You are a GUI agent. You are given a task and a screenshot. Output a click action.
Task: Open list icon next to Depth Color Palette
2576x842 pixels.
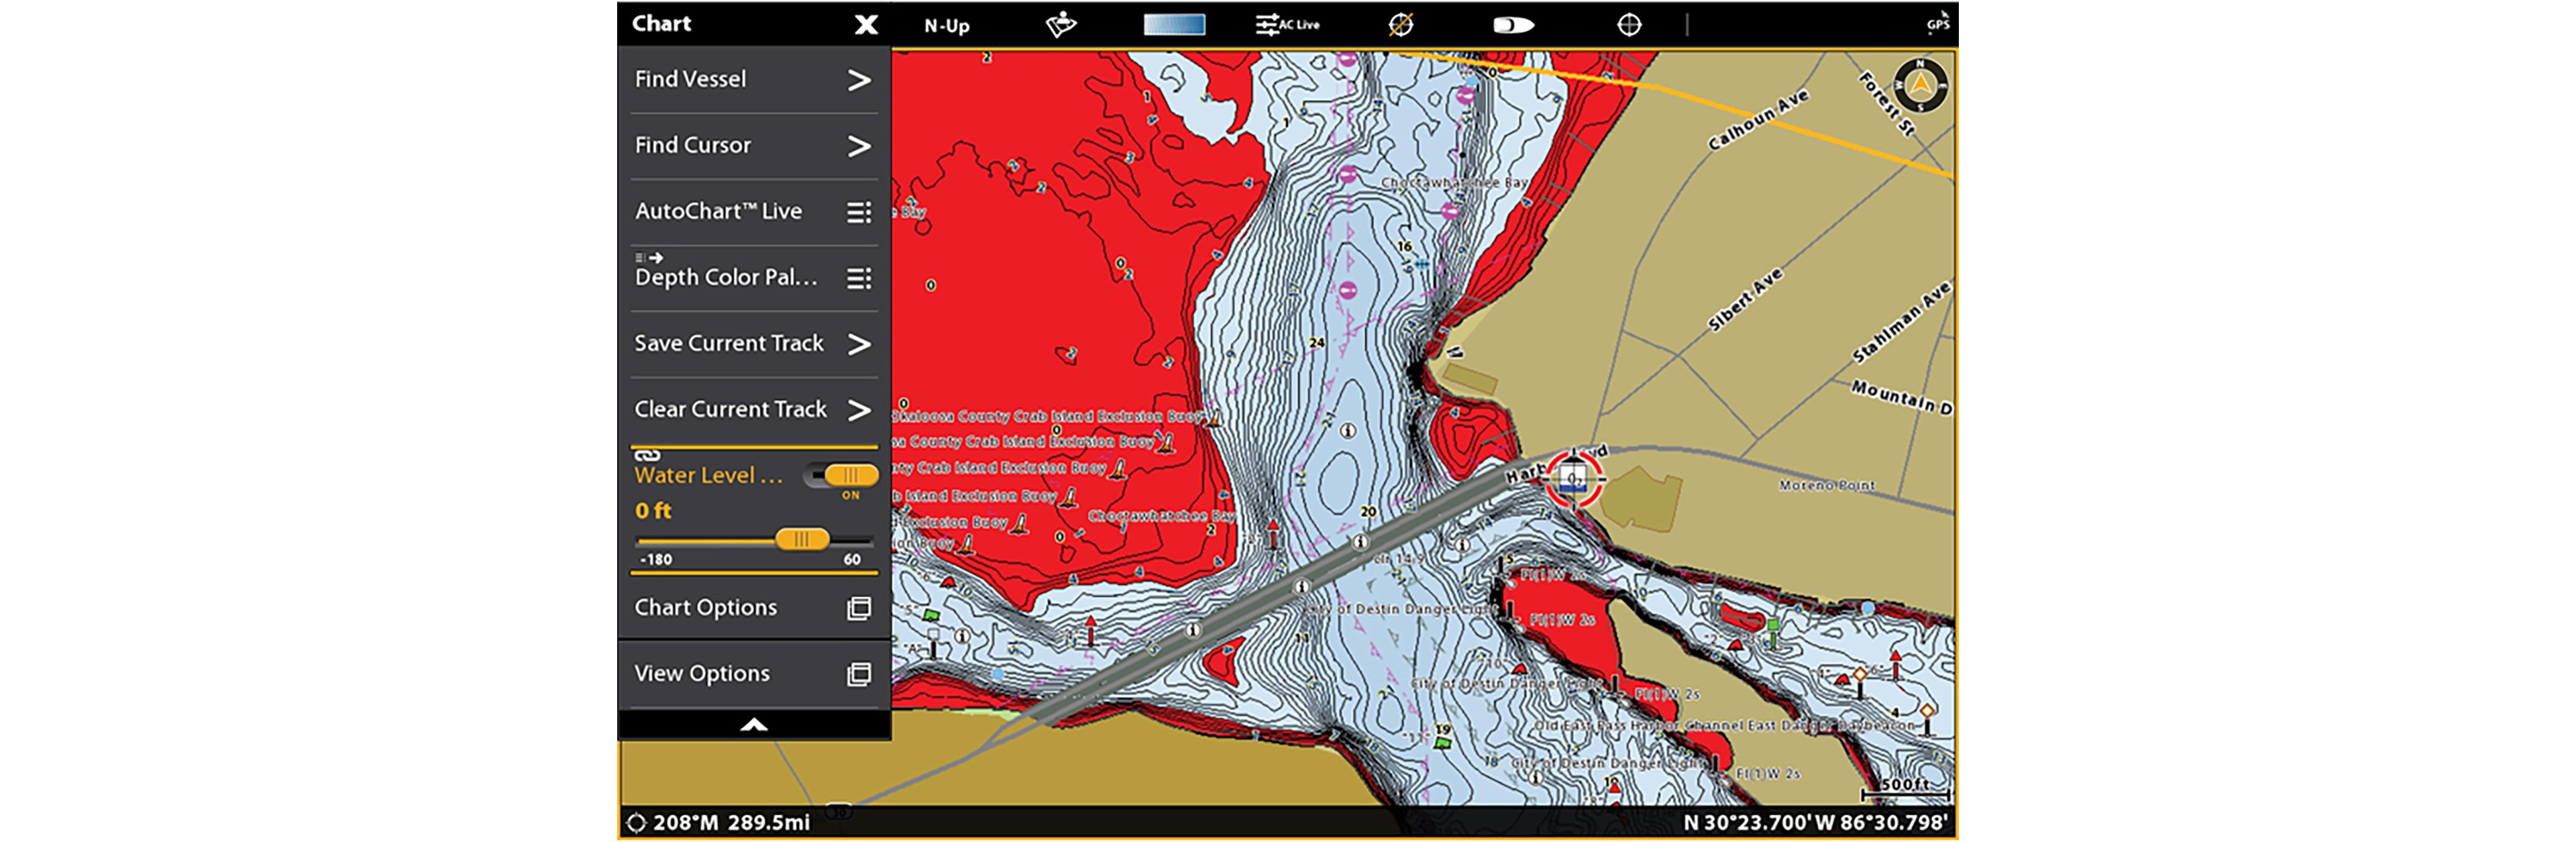[x=859, y=278]
